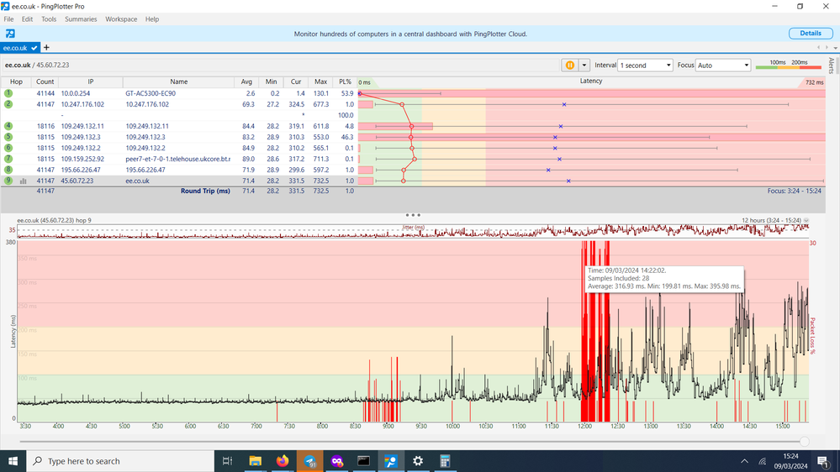Show hidden system tray icons

coord(745,461)
